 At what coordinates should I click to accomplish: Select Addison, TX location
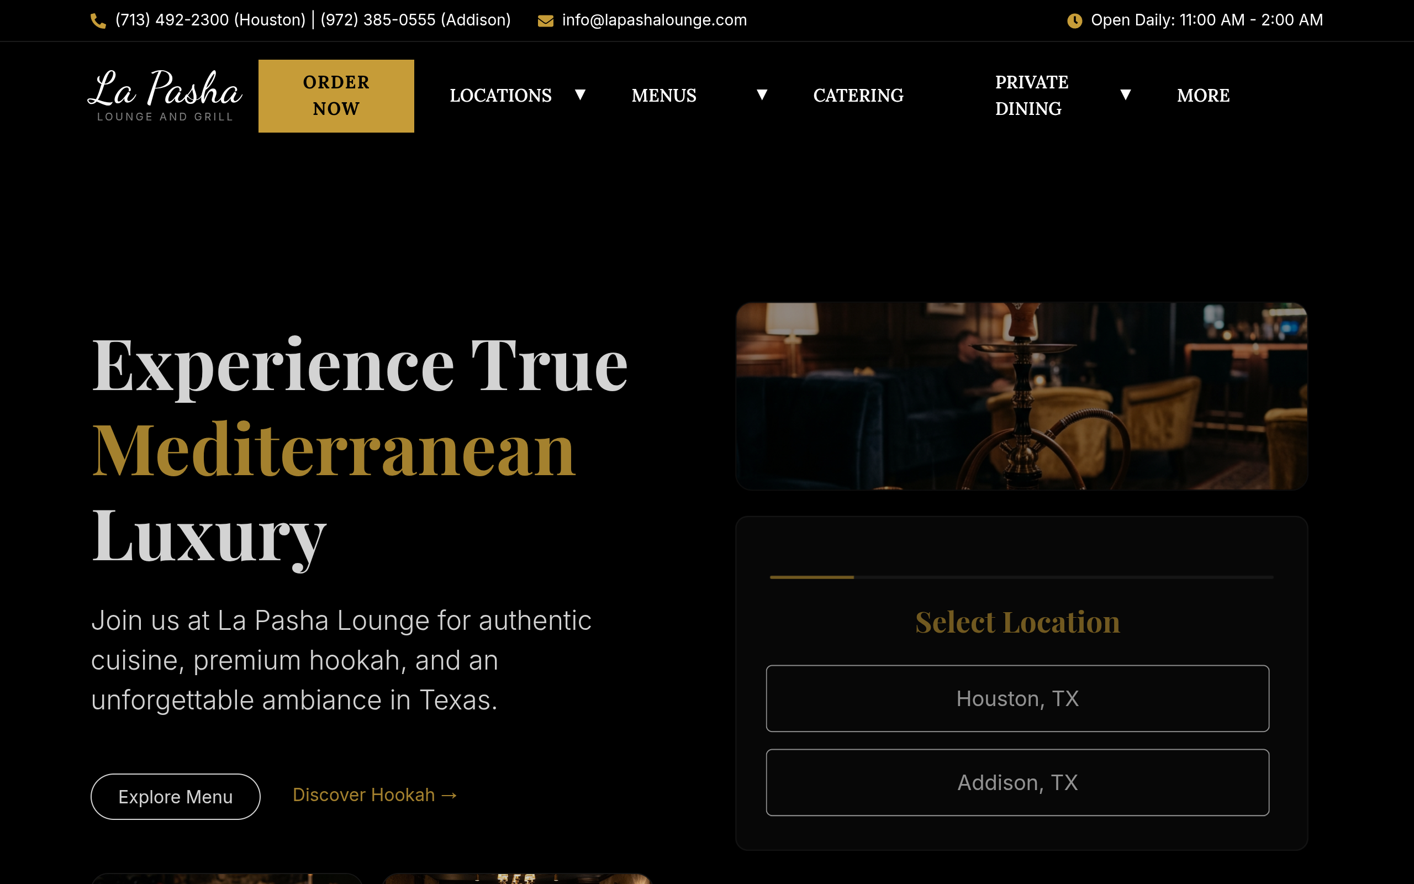pyautogui.click(x=1017, y=782)
